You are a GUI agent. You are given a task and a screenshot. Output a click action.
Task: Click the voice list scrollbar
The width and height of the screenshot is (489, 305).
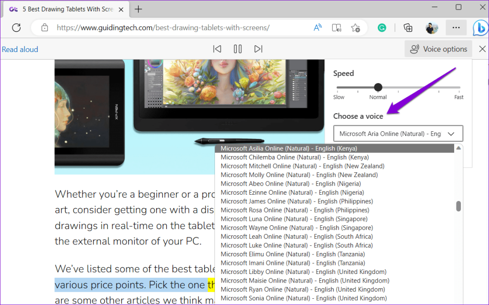458,206
